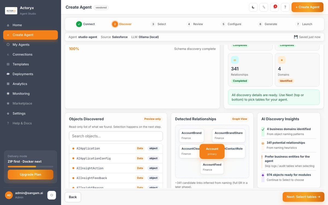The height and width of the screenshot is (205, 328).
Task: Click Upgrade Plan button
Action: click(30, 174)
